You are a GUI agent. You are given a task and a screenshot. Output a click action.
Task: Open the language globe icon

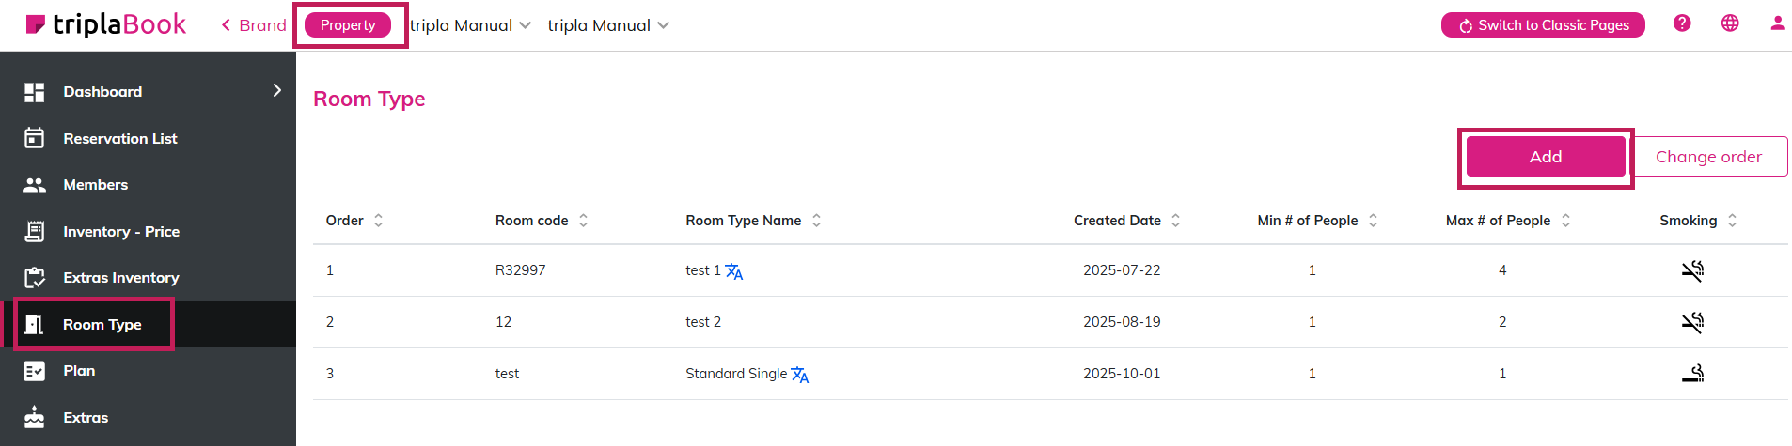[x=1730, y=23]
